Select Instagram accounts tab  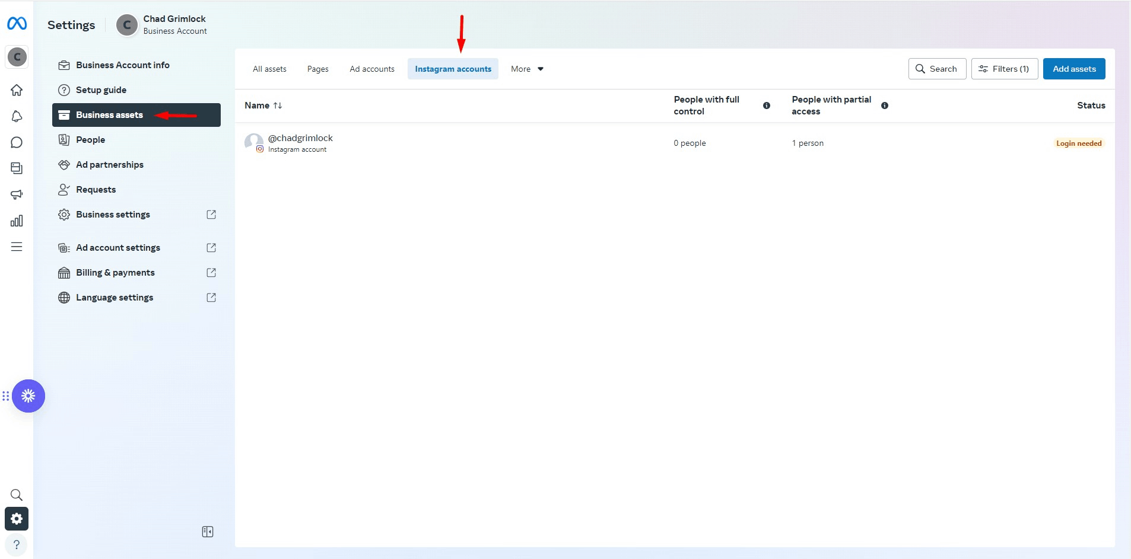pyautogui.click(x=453, y=69)
